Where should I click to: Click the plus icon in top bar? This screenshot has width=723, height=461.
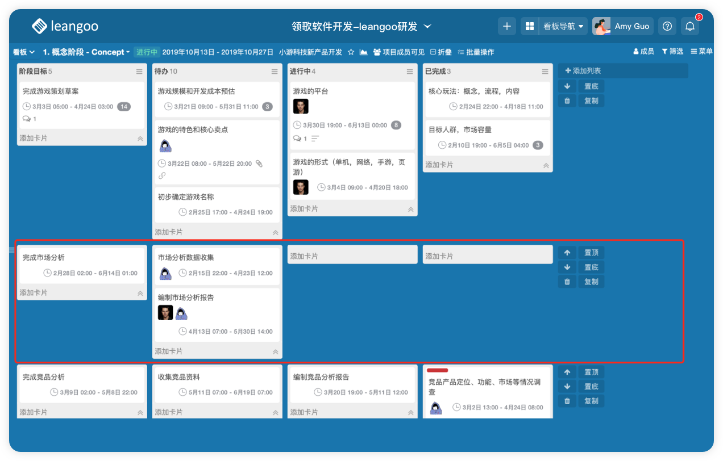(507, 26)
